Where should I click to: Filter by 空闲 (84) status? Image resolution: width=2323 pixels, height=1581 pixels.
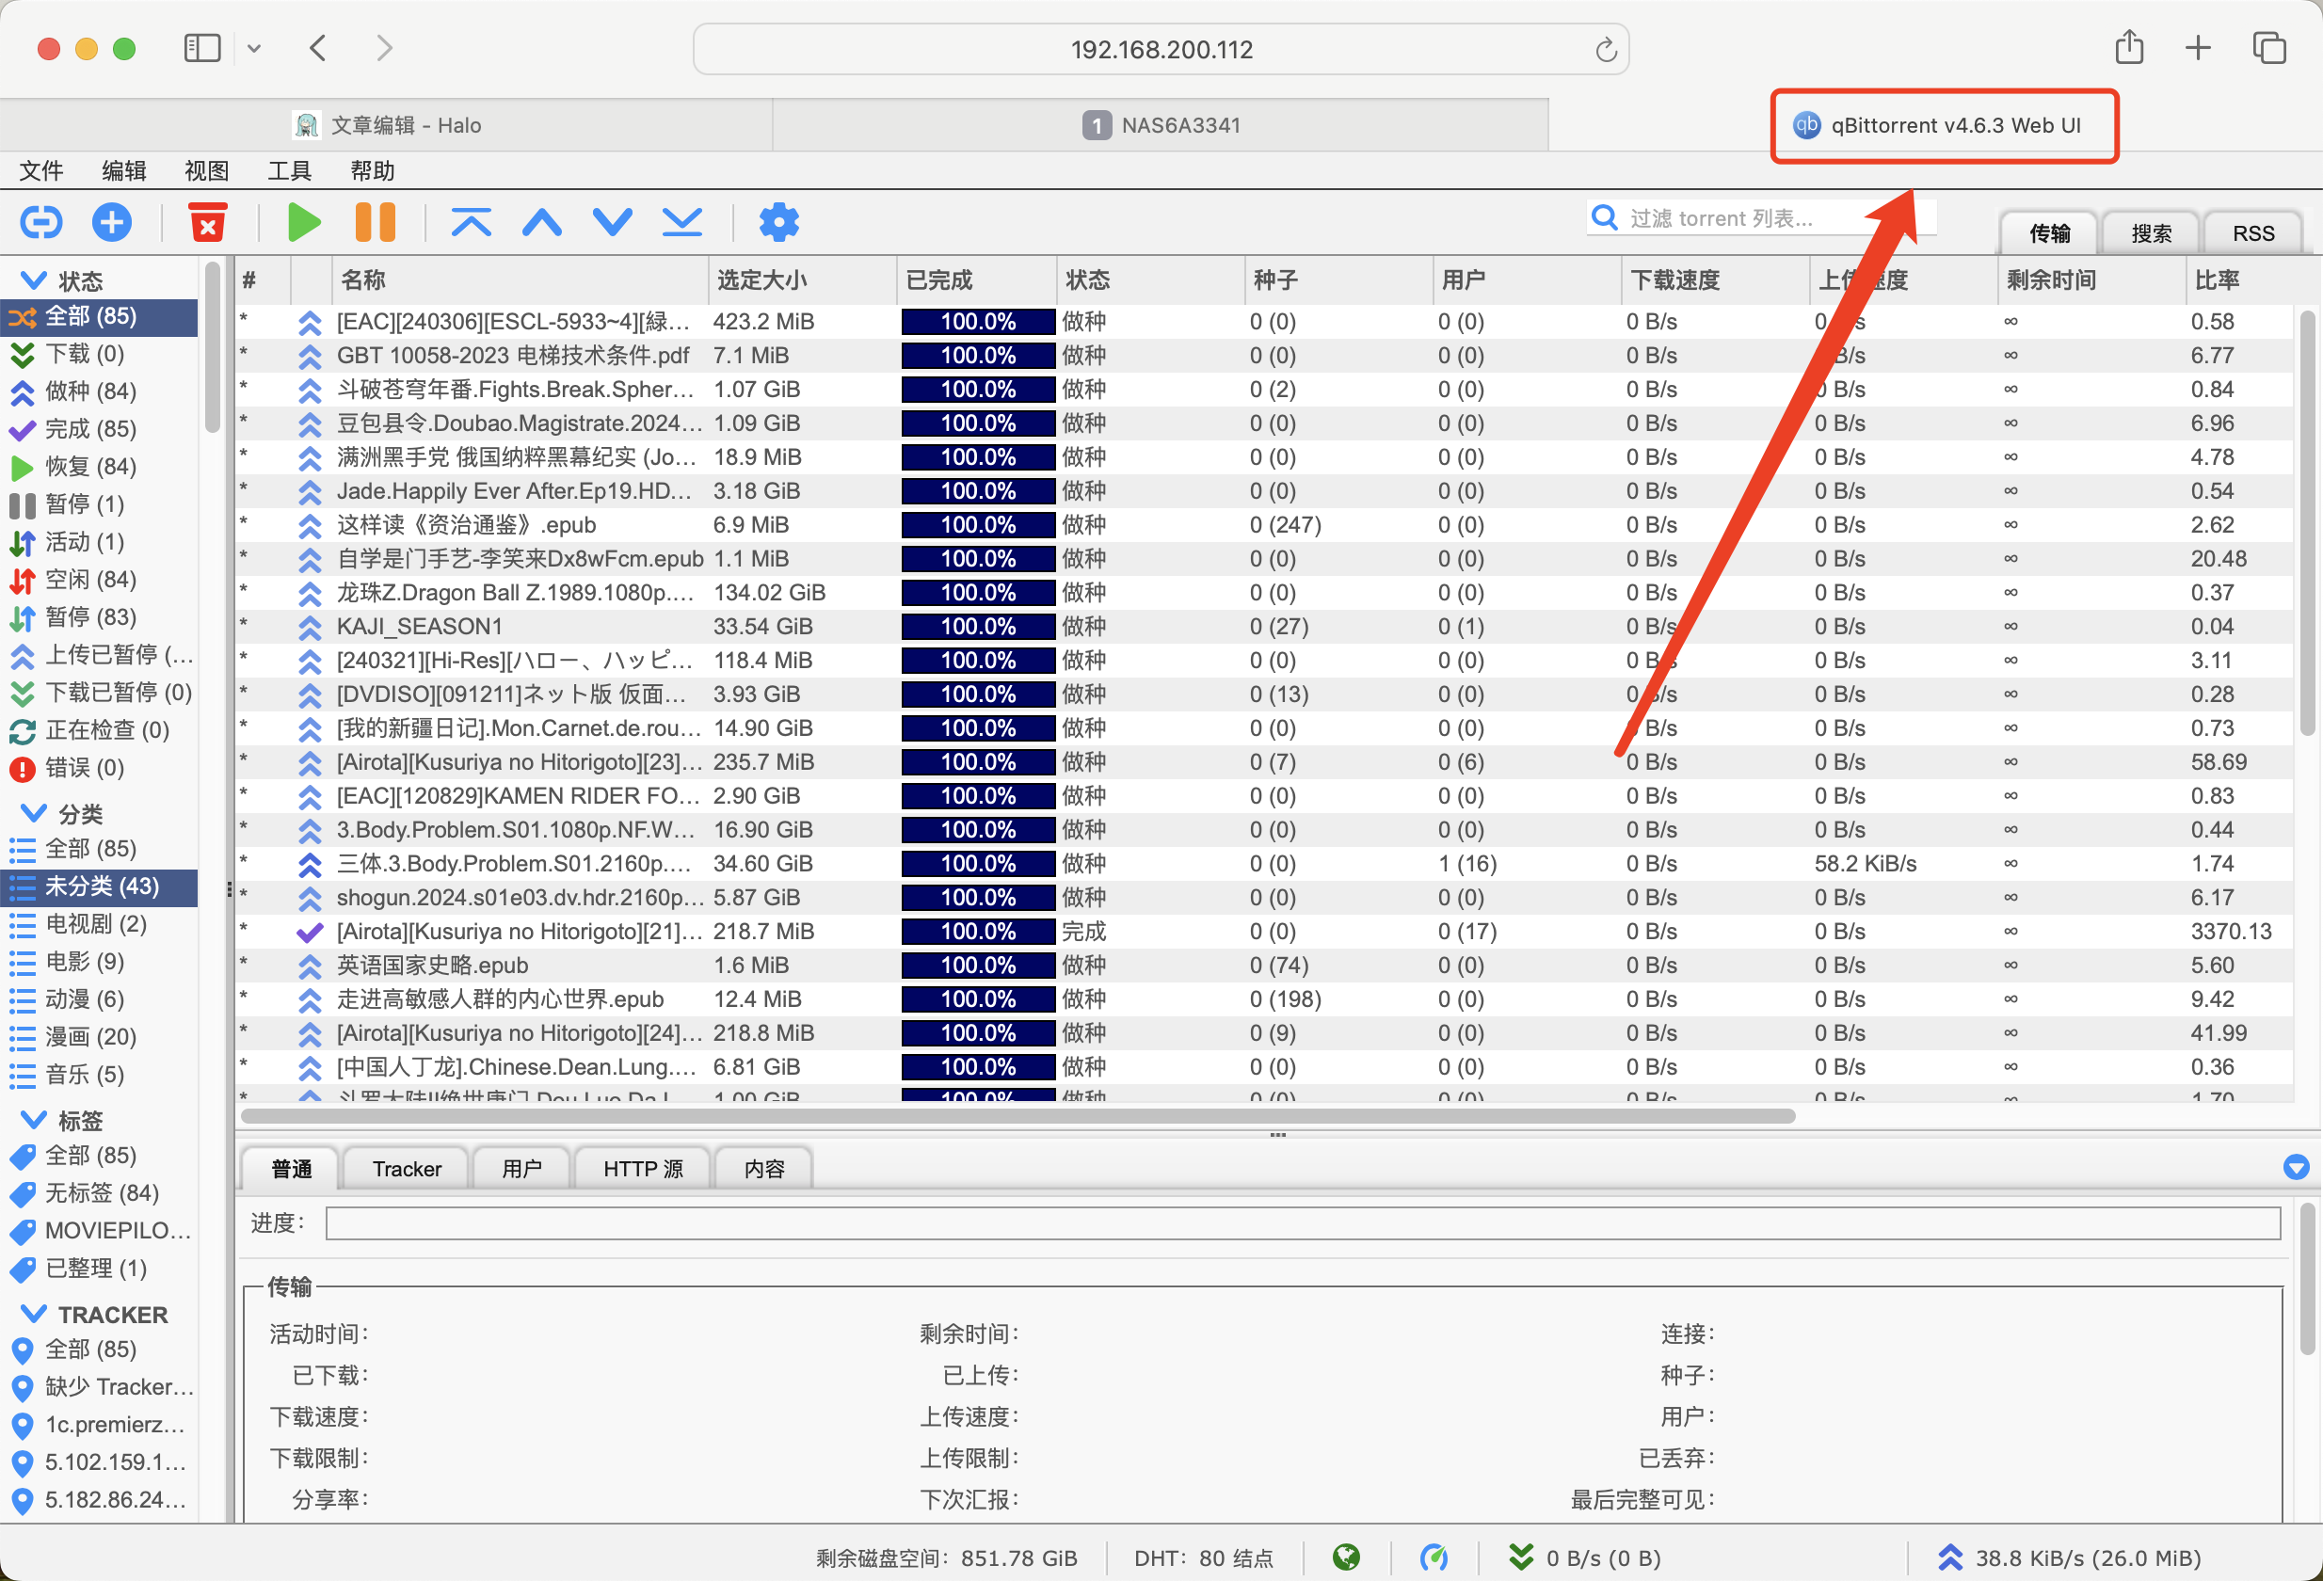click(99, 580)
